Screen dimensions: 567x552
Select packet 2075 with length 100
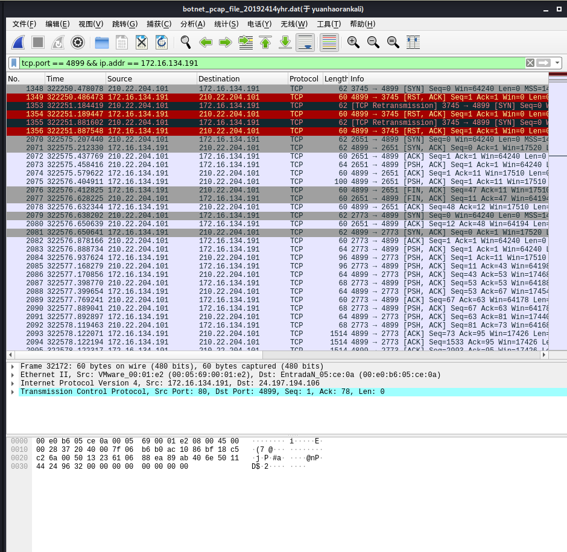pos(277,182)
